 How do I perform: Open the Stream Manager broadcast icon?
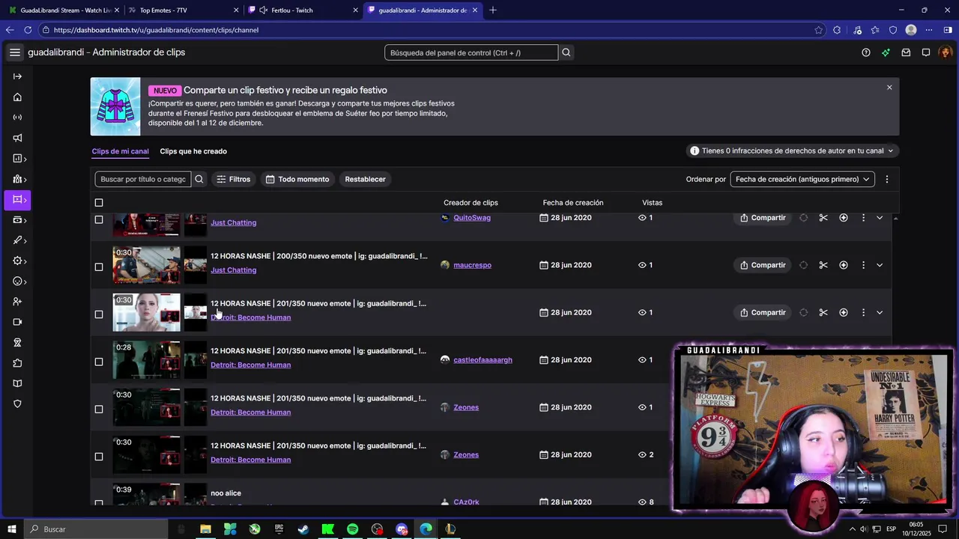[x=17, y=118]
